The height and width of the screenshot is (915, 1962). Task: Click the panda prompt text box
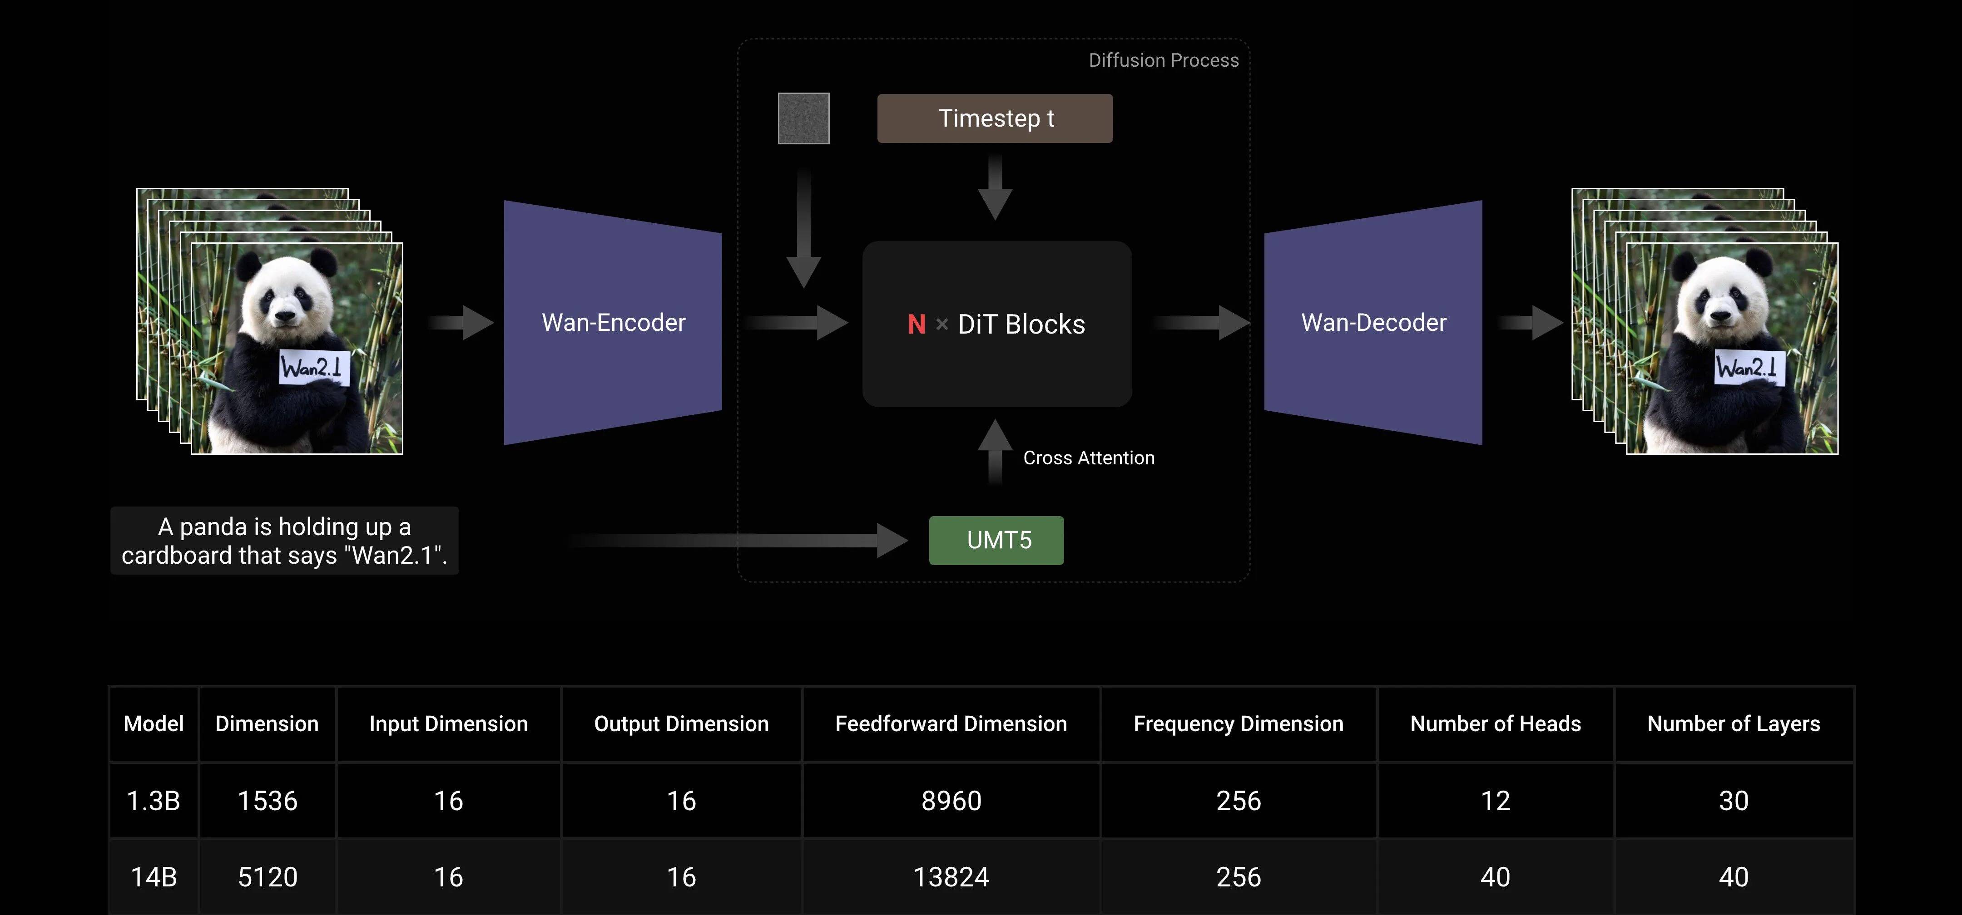(284, 541)
